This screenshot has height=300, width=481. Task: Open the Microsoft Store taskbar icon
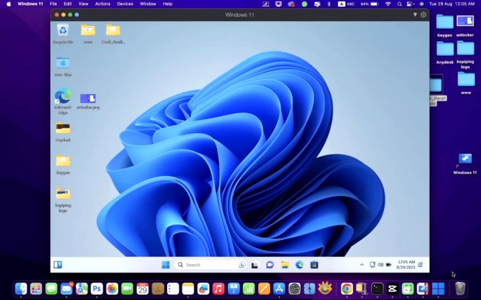click(x=314, y=265)
